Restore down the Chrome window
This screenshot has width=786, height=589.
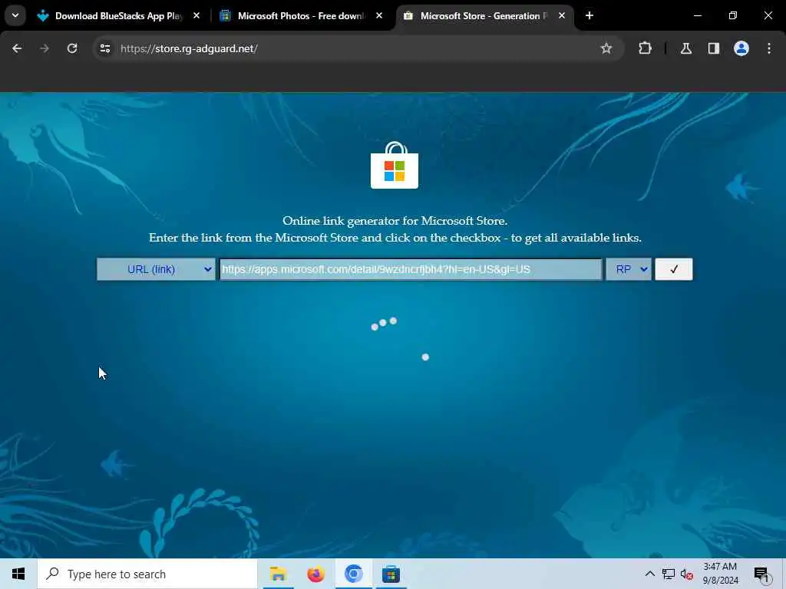[x=733, y=15]
